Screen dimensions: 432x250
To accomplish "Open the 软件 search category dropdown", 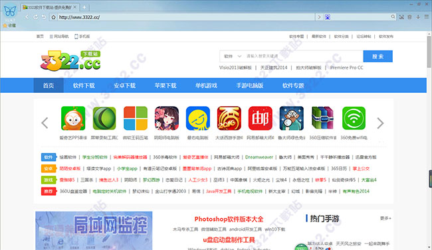I will [x=232, y=56].
